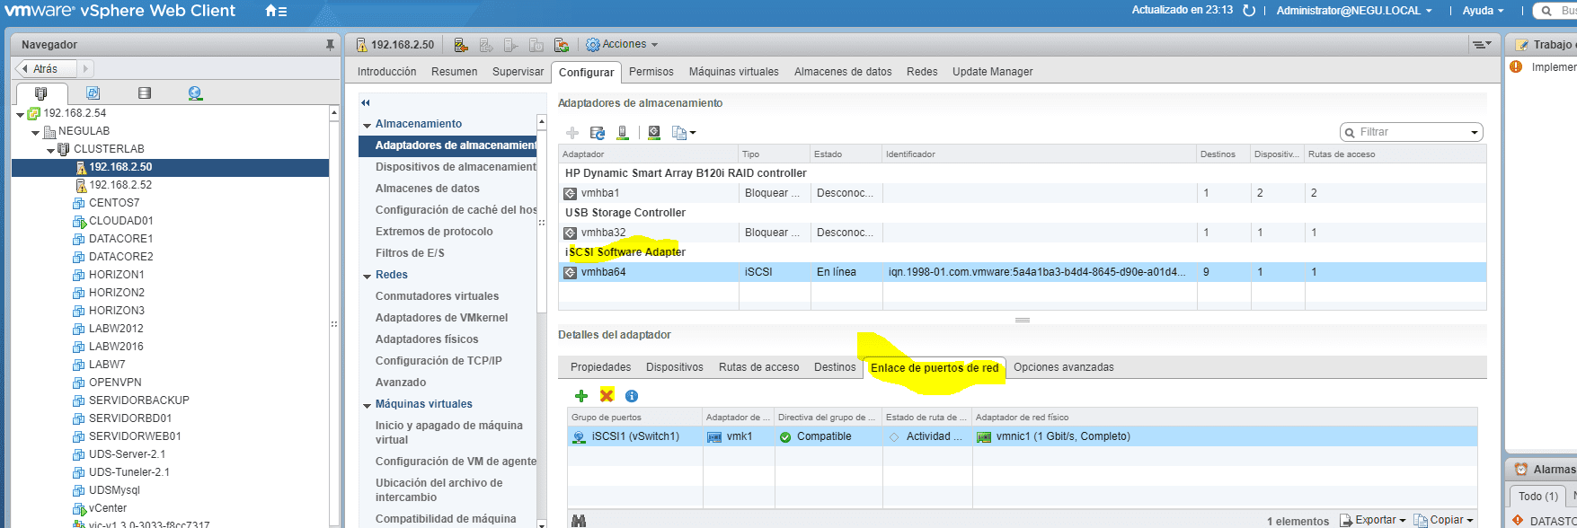Open the Ayuda dropdown menu

[x=1483, y=11]
